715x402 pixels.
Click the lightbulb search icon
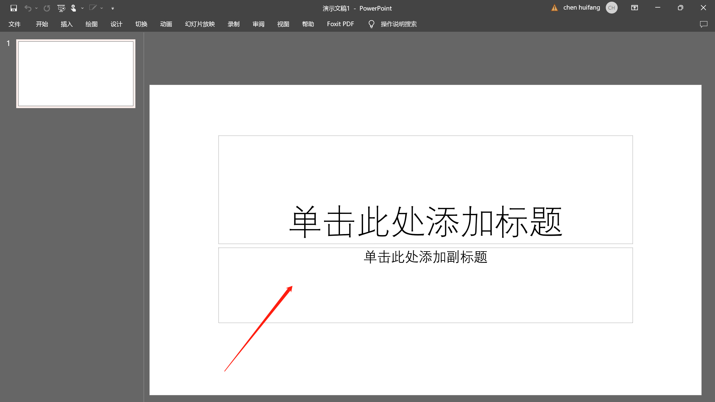pos(371,24)
